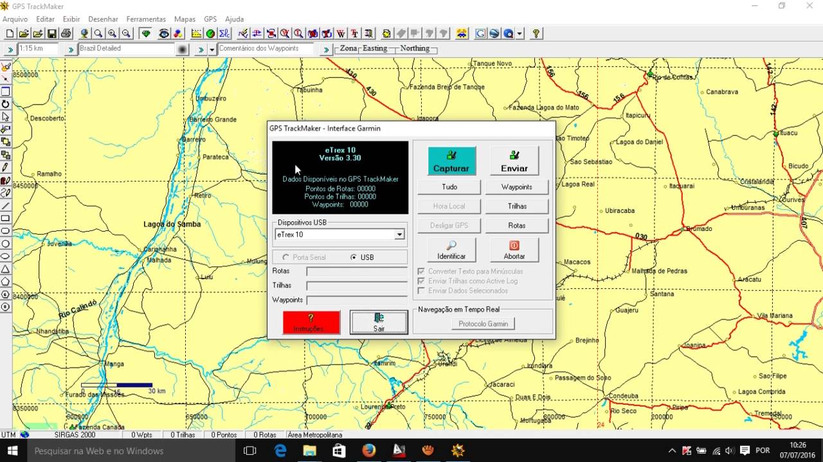Viewport: 823px width, 462px height.
Task: Click the chevron button before the 1:15 km scale
Action: tap(10, 49)
